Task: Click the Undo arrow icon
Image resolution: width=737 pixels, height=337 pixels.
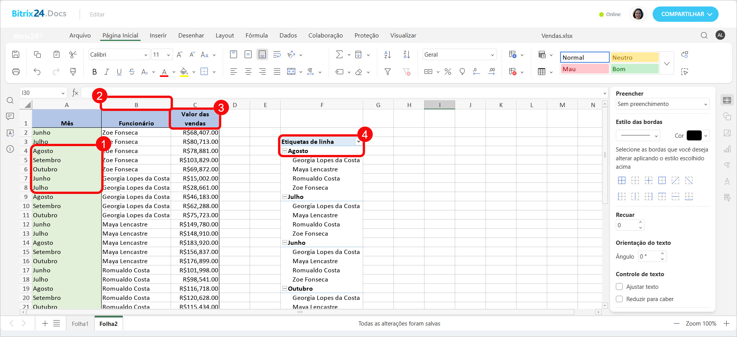Action: (x=37, y=72)
